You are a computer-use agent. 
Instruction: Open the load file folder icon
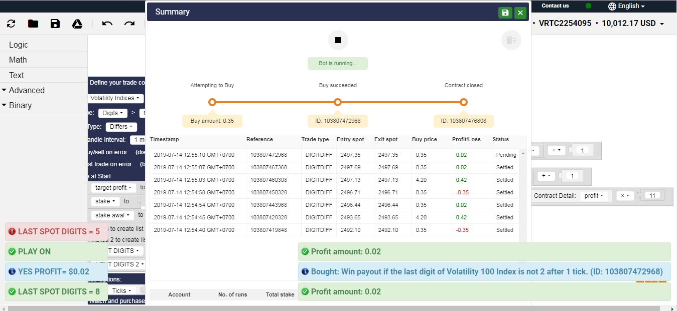tap(33, 24)
